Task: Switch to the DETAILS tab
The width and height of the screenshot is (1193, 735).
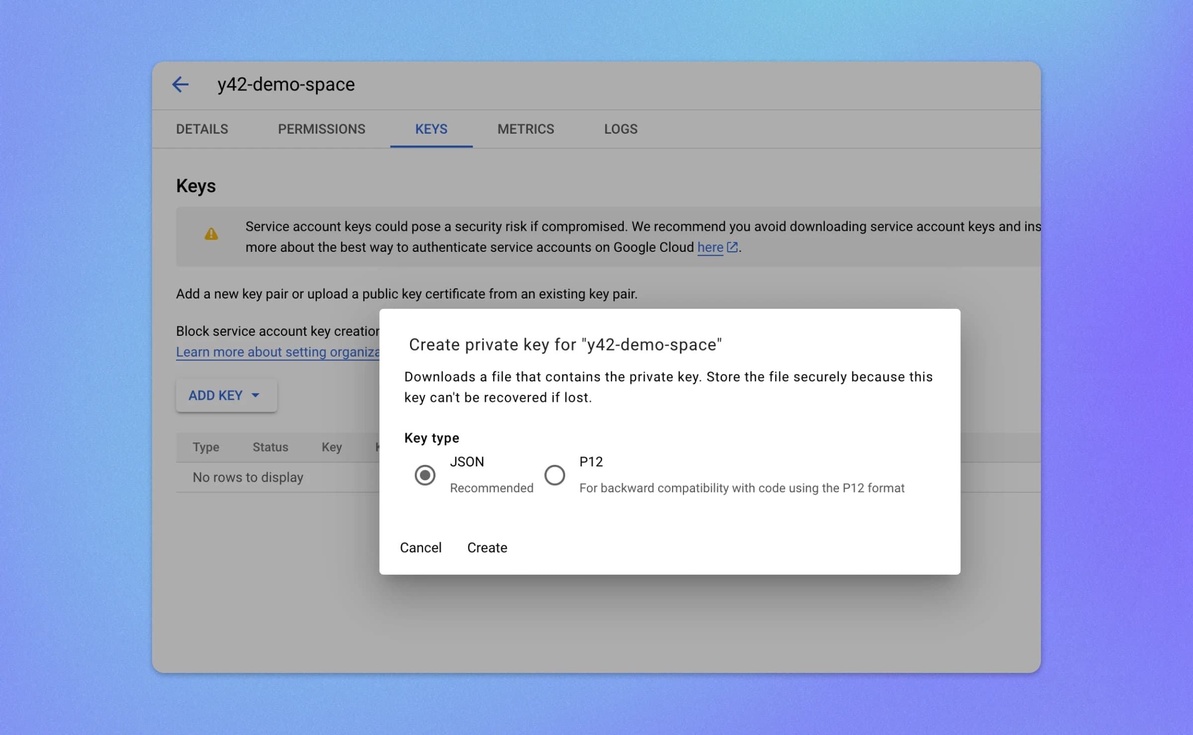Action: (202, 129)
